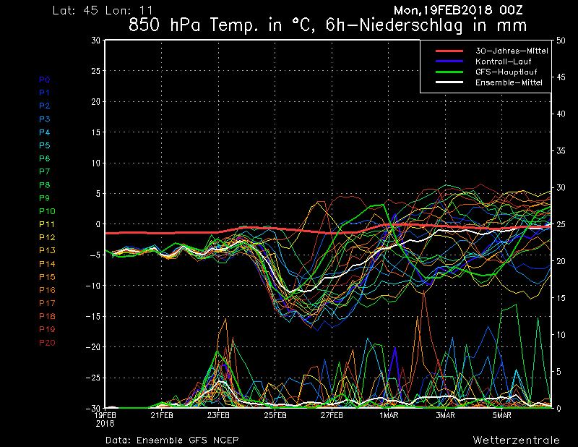Click the P2 ensemble member label
Viewport: 578px width, 447px height.
tap(45, 106)
